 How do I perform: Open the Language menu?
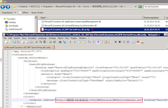(42, 38)
